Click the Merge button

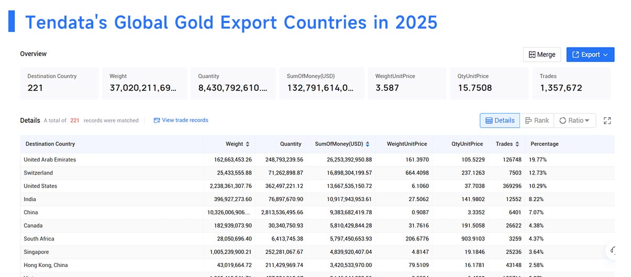tap(542, 54)
